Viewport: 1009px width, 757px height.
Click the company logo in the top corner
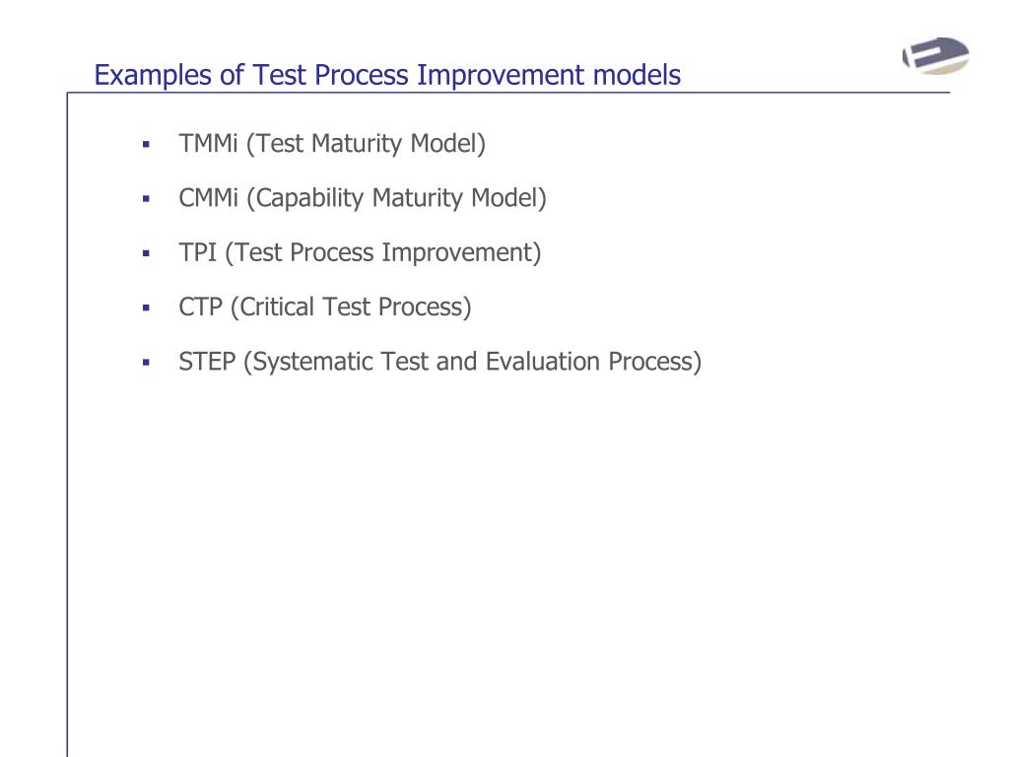(x=936, y=55)
